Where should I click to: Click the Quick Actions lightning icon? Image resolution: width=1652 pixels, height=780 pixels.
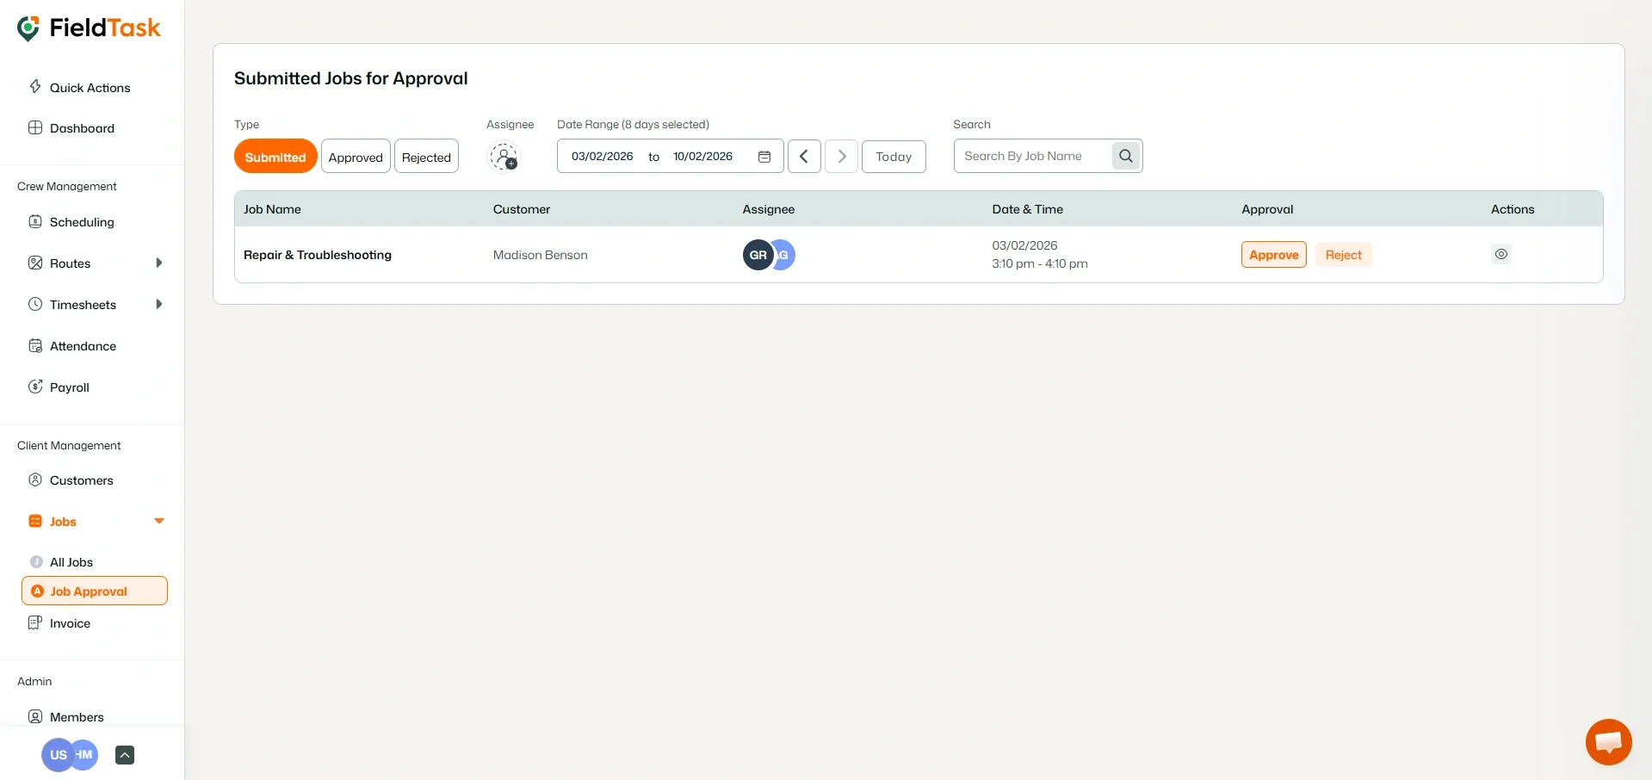(35, 87)
